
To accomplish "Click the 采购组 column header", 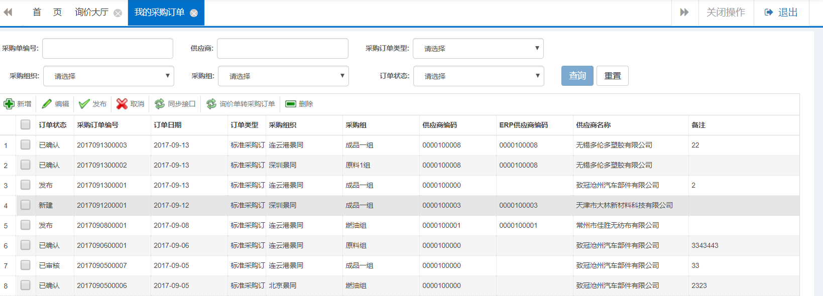I will pos(356,125).
